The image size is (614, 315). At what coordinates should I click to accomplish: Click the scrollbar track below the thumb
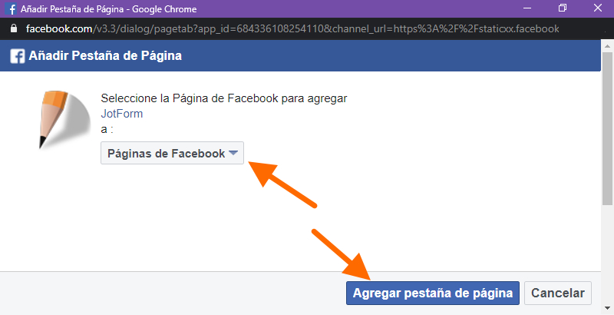coord(607,254)
